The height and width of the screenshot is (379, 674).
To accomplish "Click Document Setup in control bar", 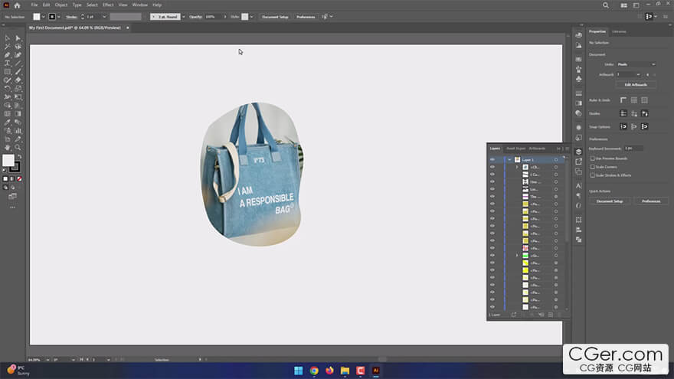I will pyautogui.click(x=275, y=16).
